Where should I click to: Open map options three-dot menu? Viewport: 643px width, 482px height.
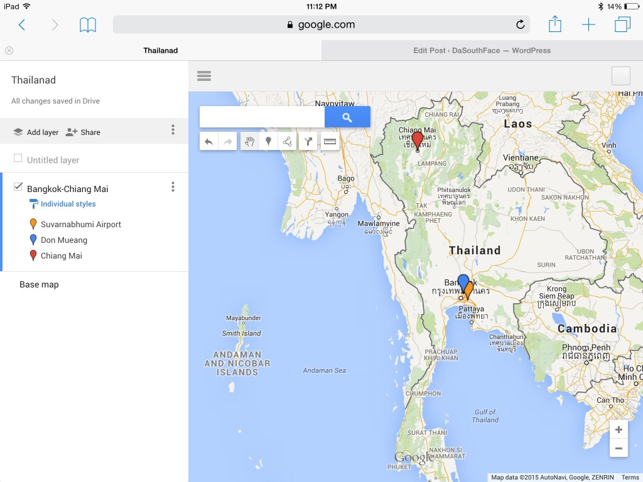pyautogui.click(x=173, y=130)
